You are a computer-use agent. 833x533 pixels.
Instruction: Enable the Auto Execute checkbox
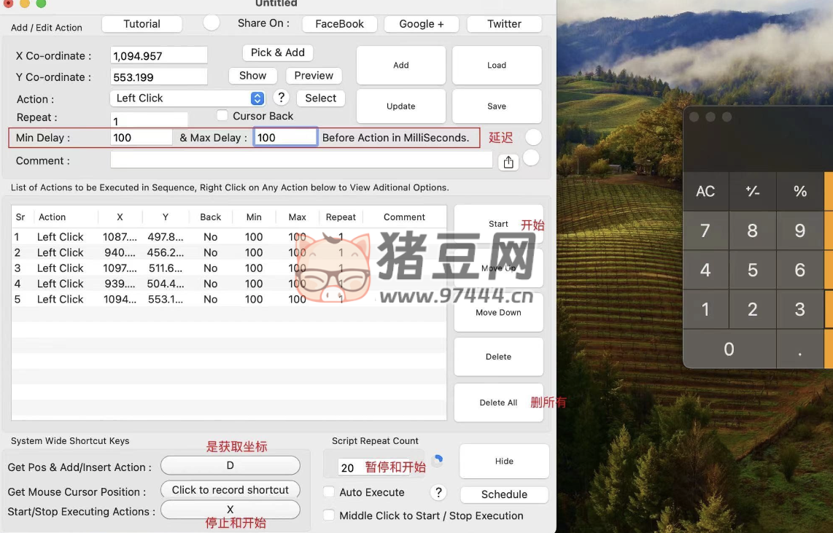[x=329, y=492]
